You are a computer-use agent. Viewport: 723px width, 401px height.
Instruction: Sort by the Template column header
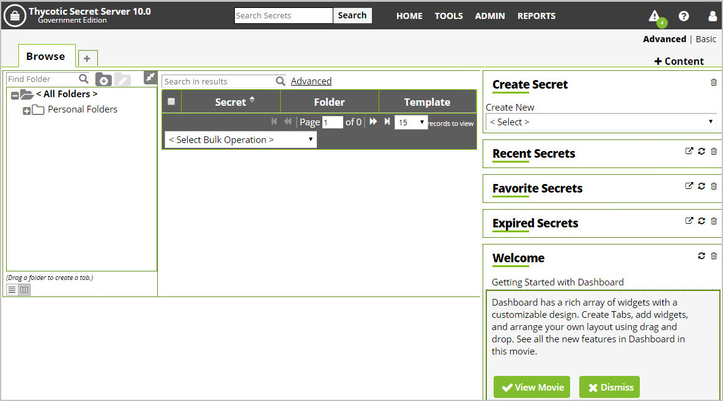click(428, 102)
